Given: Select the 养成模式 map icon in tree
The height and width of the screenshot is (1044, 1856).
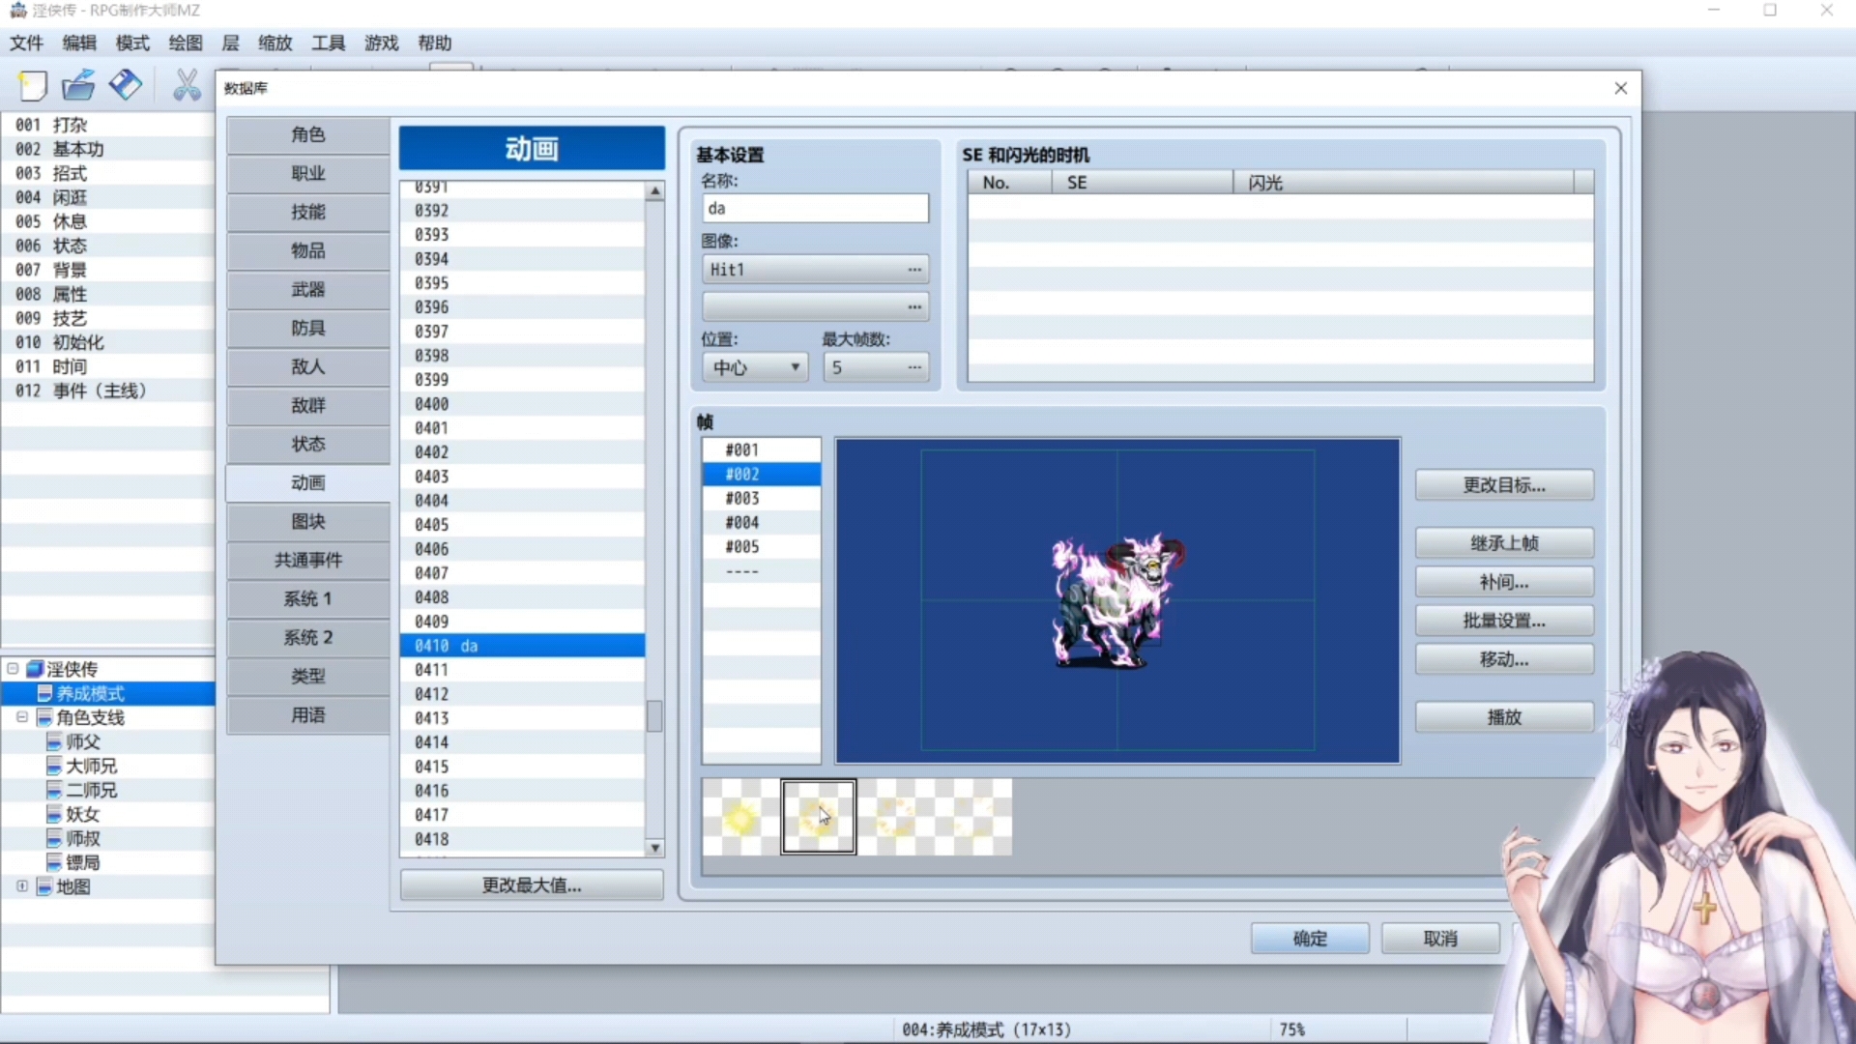Looking at the screenshot, I should click(x=44, y=693).
